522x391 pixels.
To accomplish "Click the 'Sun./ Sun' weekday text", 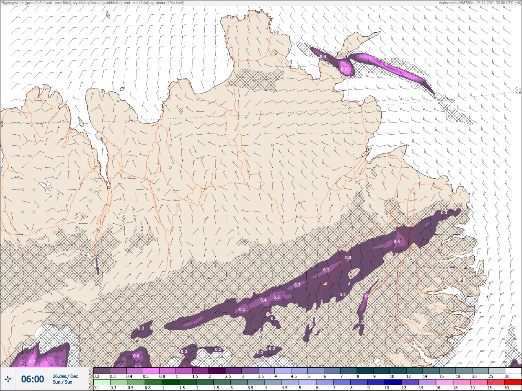I will pyautogui.click(x=62, y=382).
